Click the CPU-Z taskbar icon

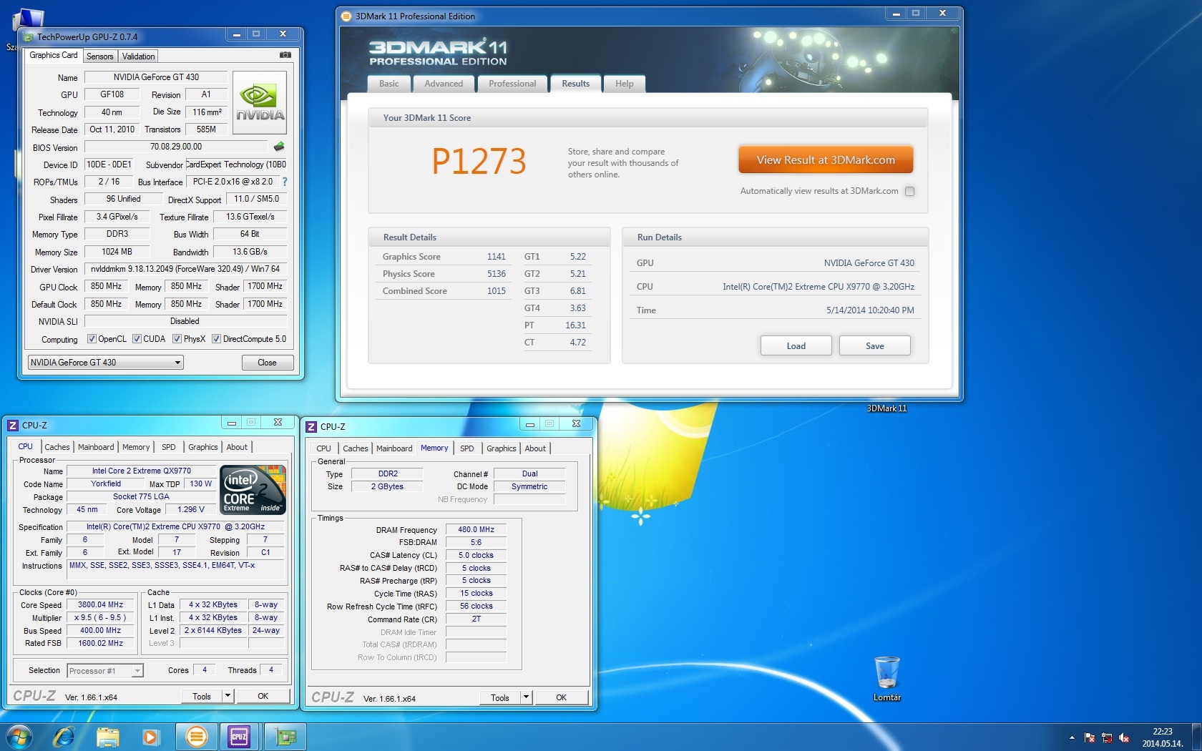tap(239, 736)
